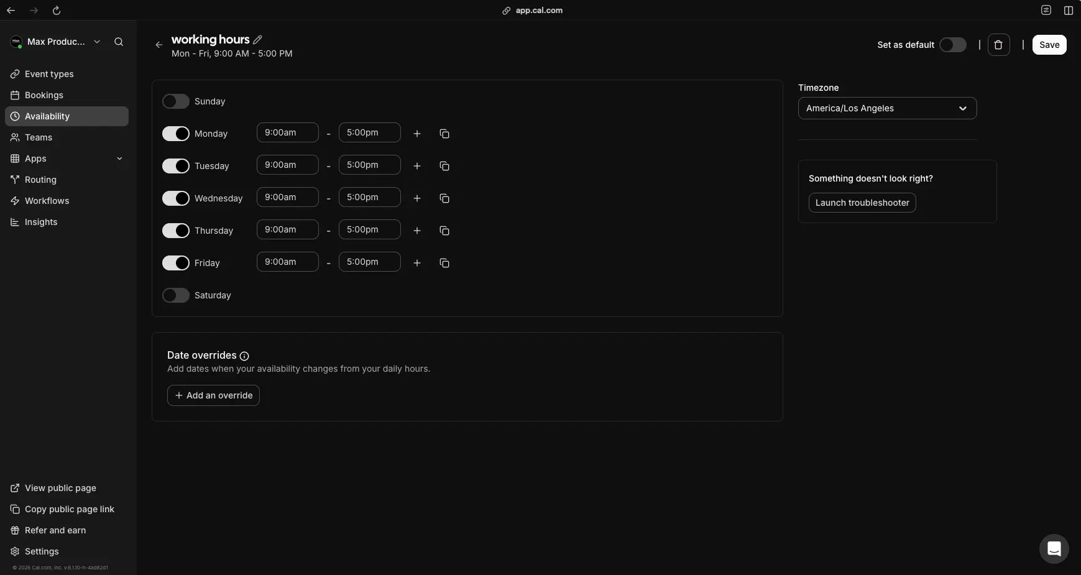View info about Date overrides

pyautogui.click(x=244, y=356)
